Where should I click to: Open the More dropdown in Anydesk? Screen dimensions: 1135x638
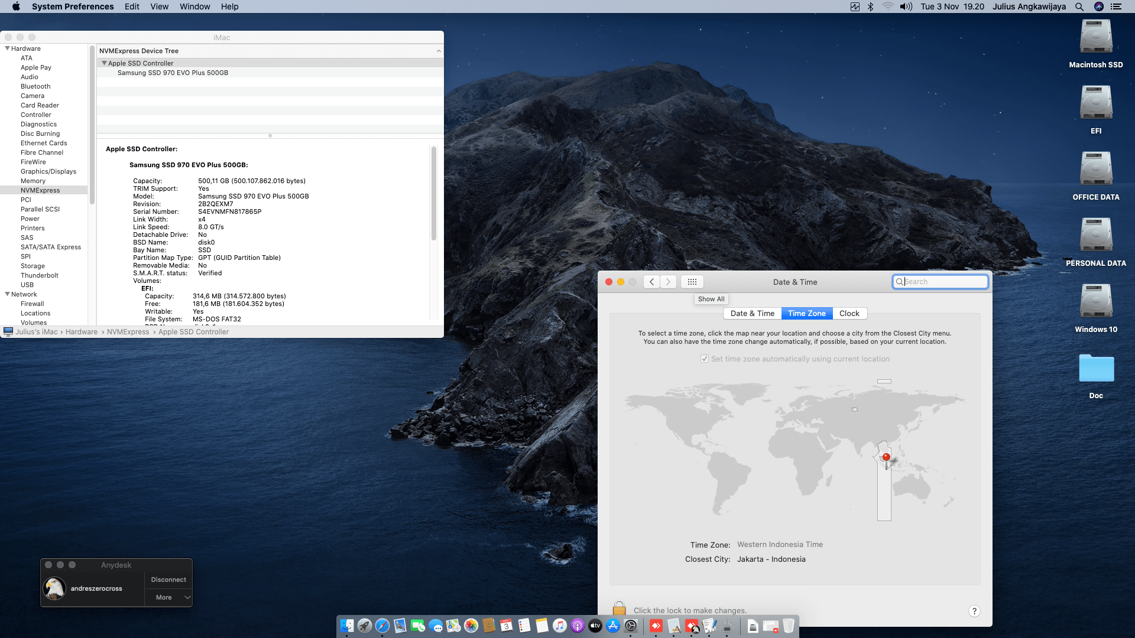[169, 597]
